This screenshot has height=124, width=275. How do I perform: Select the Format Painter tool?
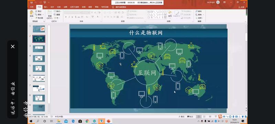click(x=39, y=18)
